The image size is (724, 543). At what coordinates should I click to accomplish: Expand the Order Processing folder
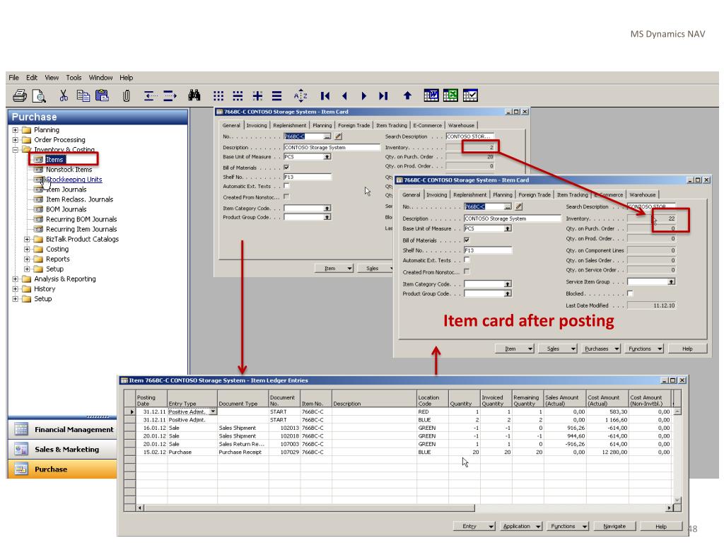16,139
